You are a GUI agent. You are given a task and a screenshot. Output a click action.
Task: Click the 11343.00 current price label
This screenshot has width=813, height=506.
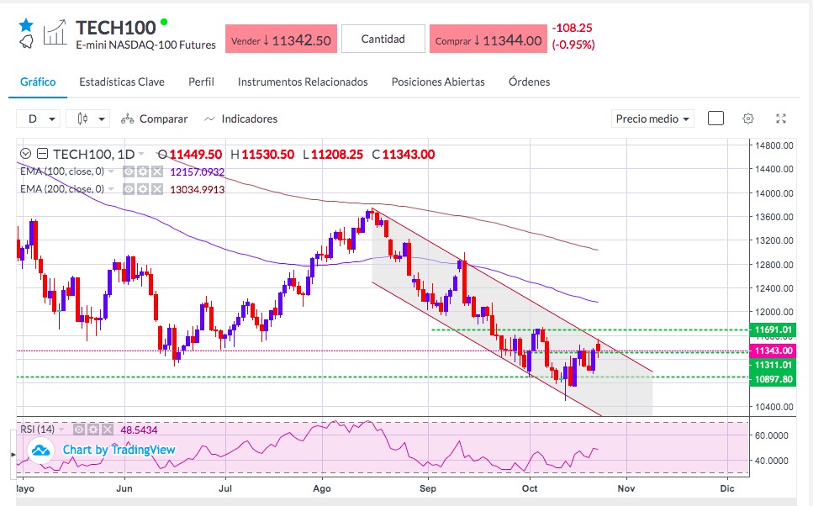(773, 351)
